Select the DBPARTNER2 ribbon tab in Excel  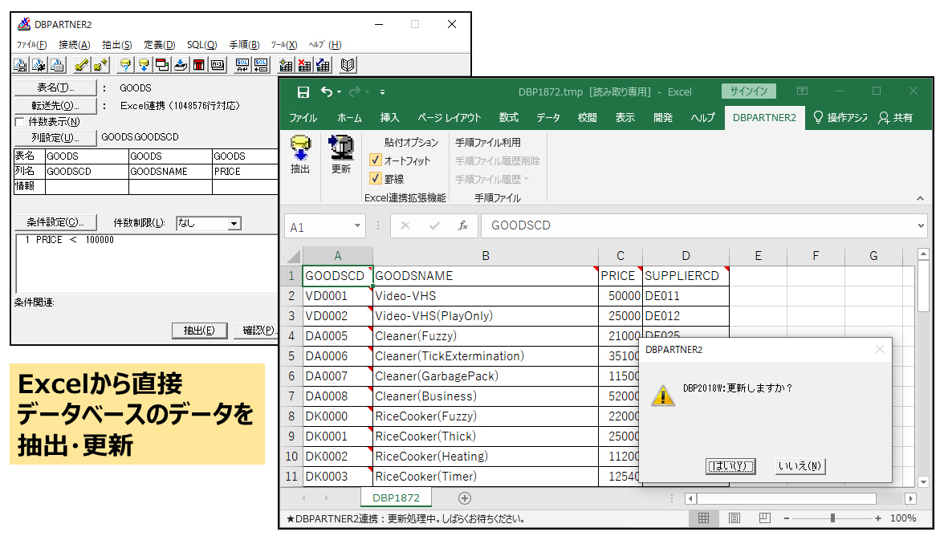click(x=764, y=118)
